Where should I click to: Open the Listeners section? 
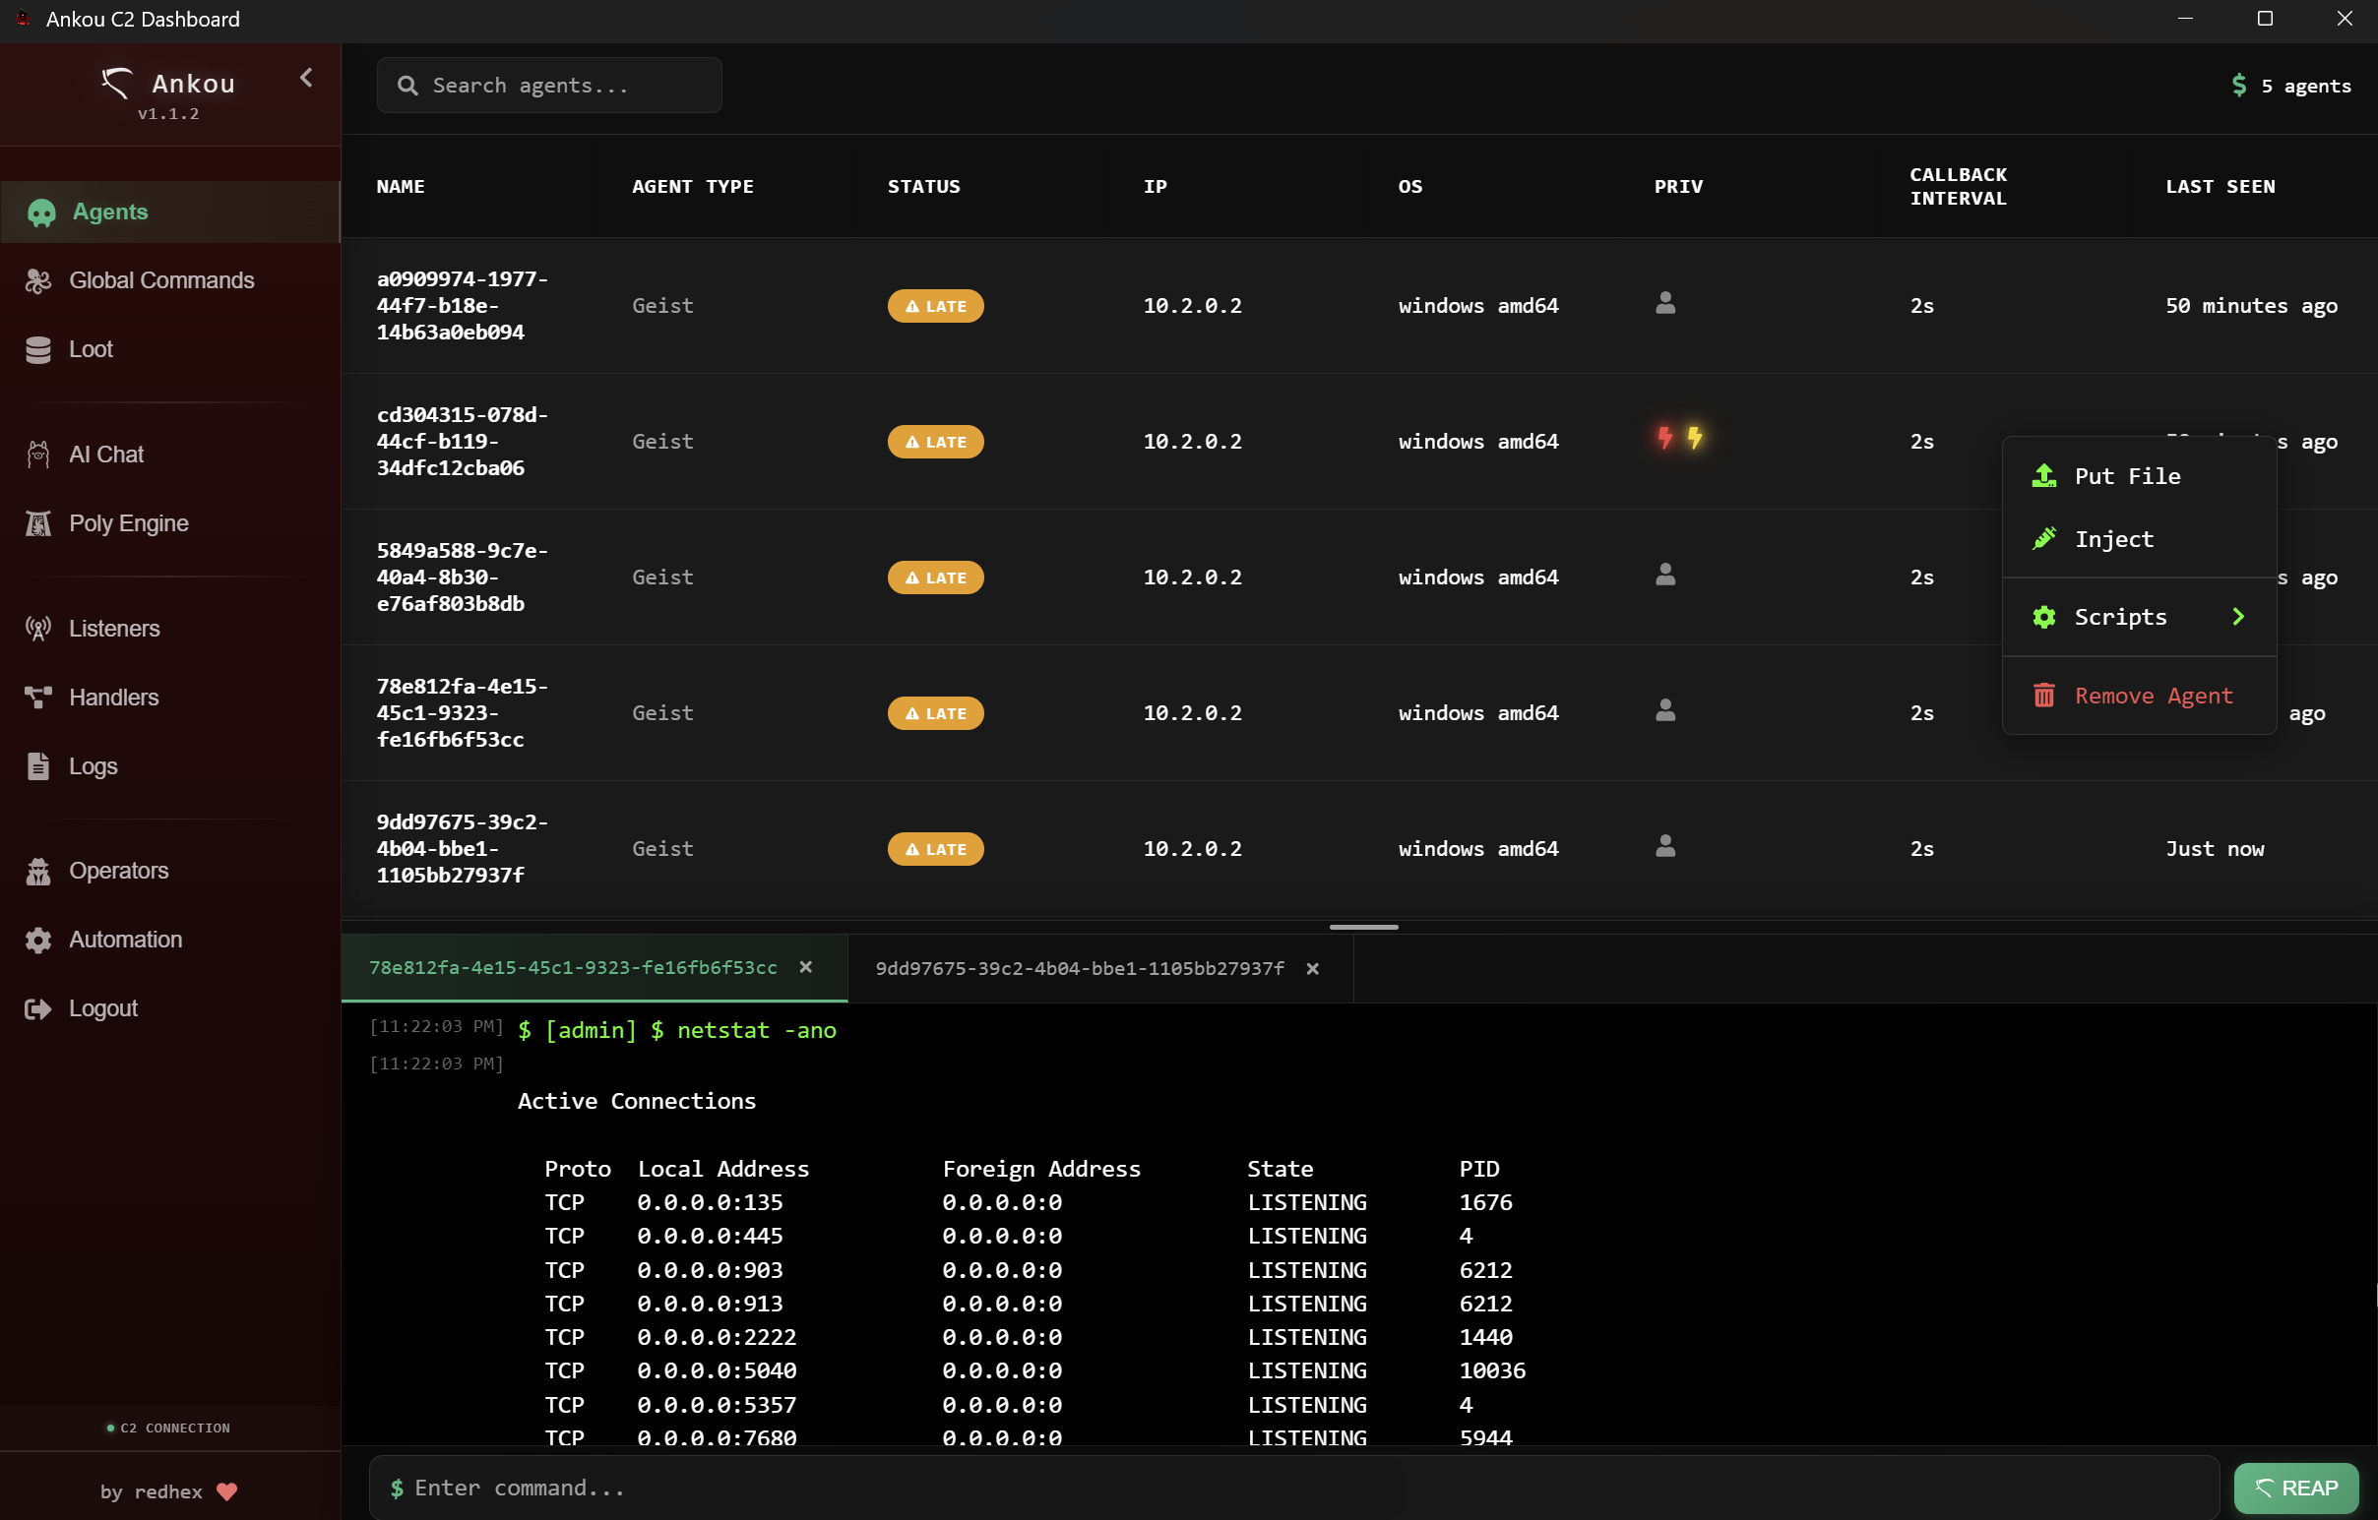click(x=114, y=628)
